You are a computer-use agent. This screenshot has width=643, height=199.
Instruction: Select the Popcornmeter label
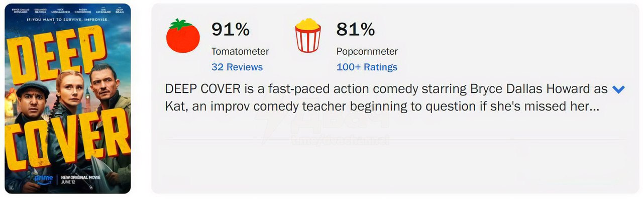click(367, 51)
